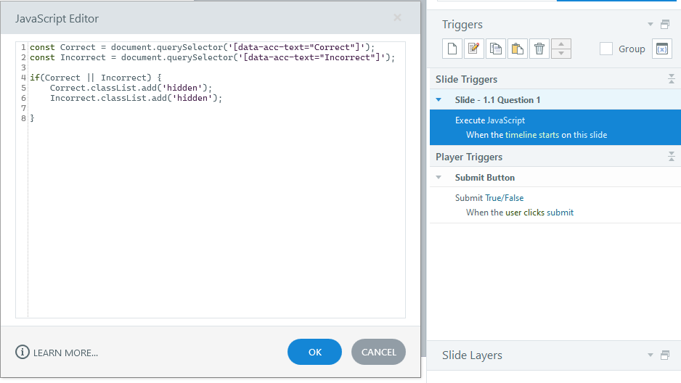Collapse the Player Triggers section
The height and width of the screenshot is (383, 681).
672,157
